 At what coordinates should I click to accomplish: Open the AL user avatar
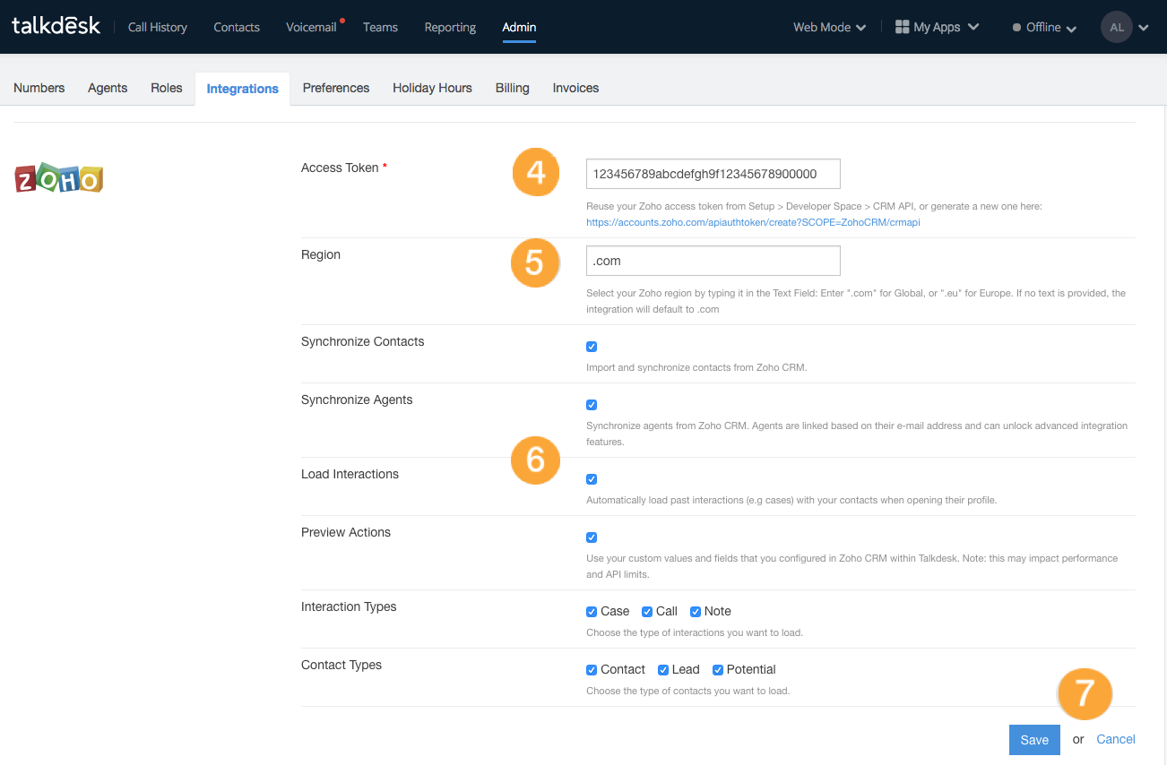click(1116, 27)
